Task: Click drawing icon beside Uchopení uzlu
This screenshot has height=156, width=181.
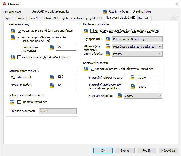Action: click(108, 39)
